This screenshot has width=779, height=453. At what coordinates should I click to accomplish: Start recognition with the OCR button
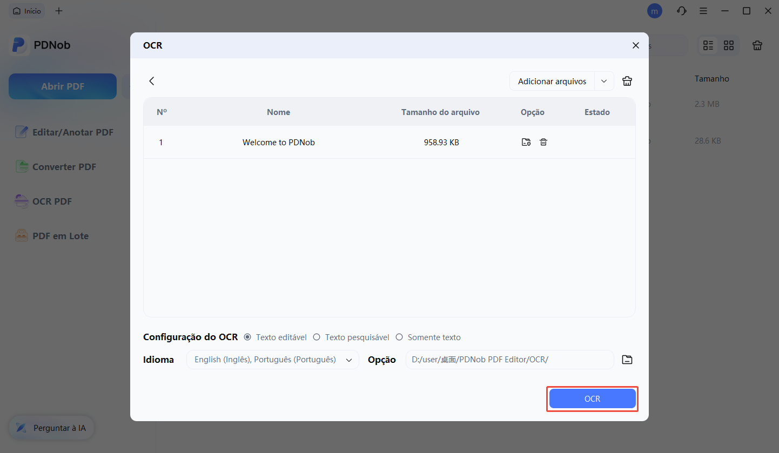592,399
